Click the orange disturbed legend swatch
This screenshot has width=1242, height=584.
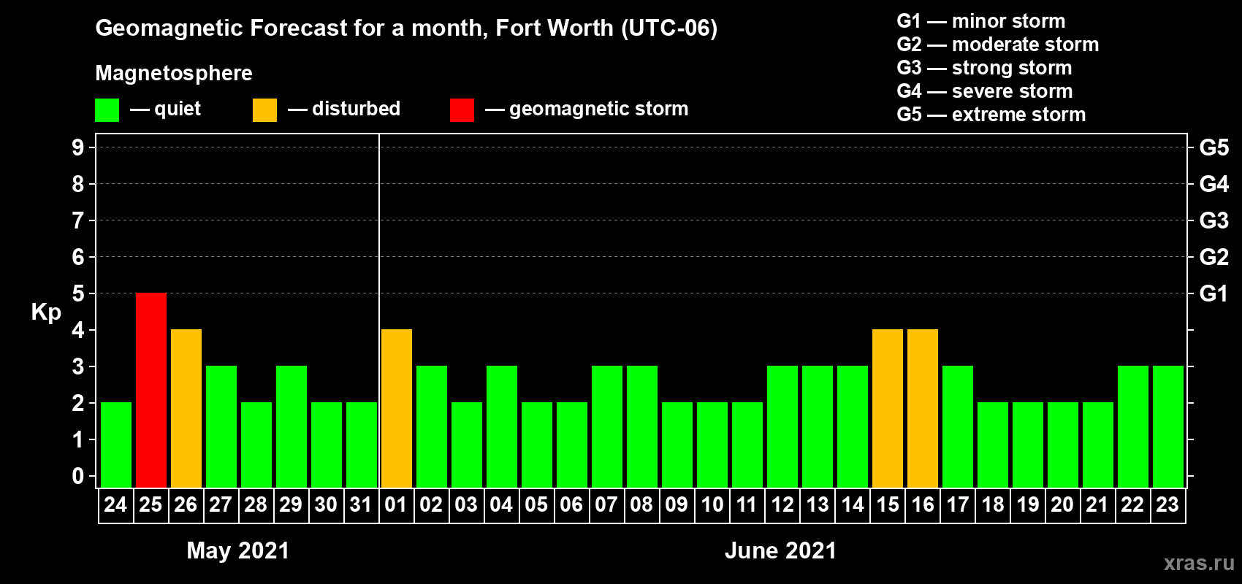265,110
